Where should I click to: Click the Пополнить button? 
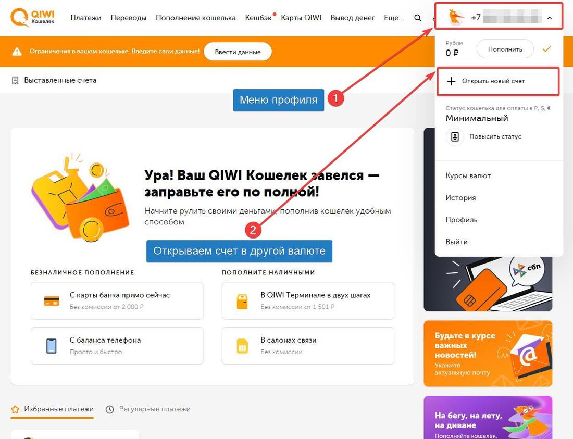click(x=505, y=49)
